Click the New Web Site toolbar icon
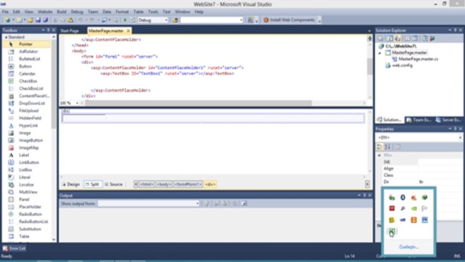Image resolution: width=465 pixels, height=262 pixels. click(7, 20)
